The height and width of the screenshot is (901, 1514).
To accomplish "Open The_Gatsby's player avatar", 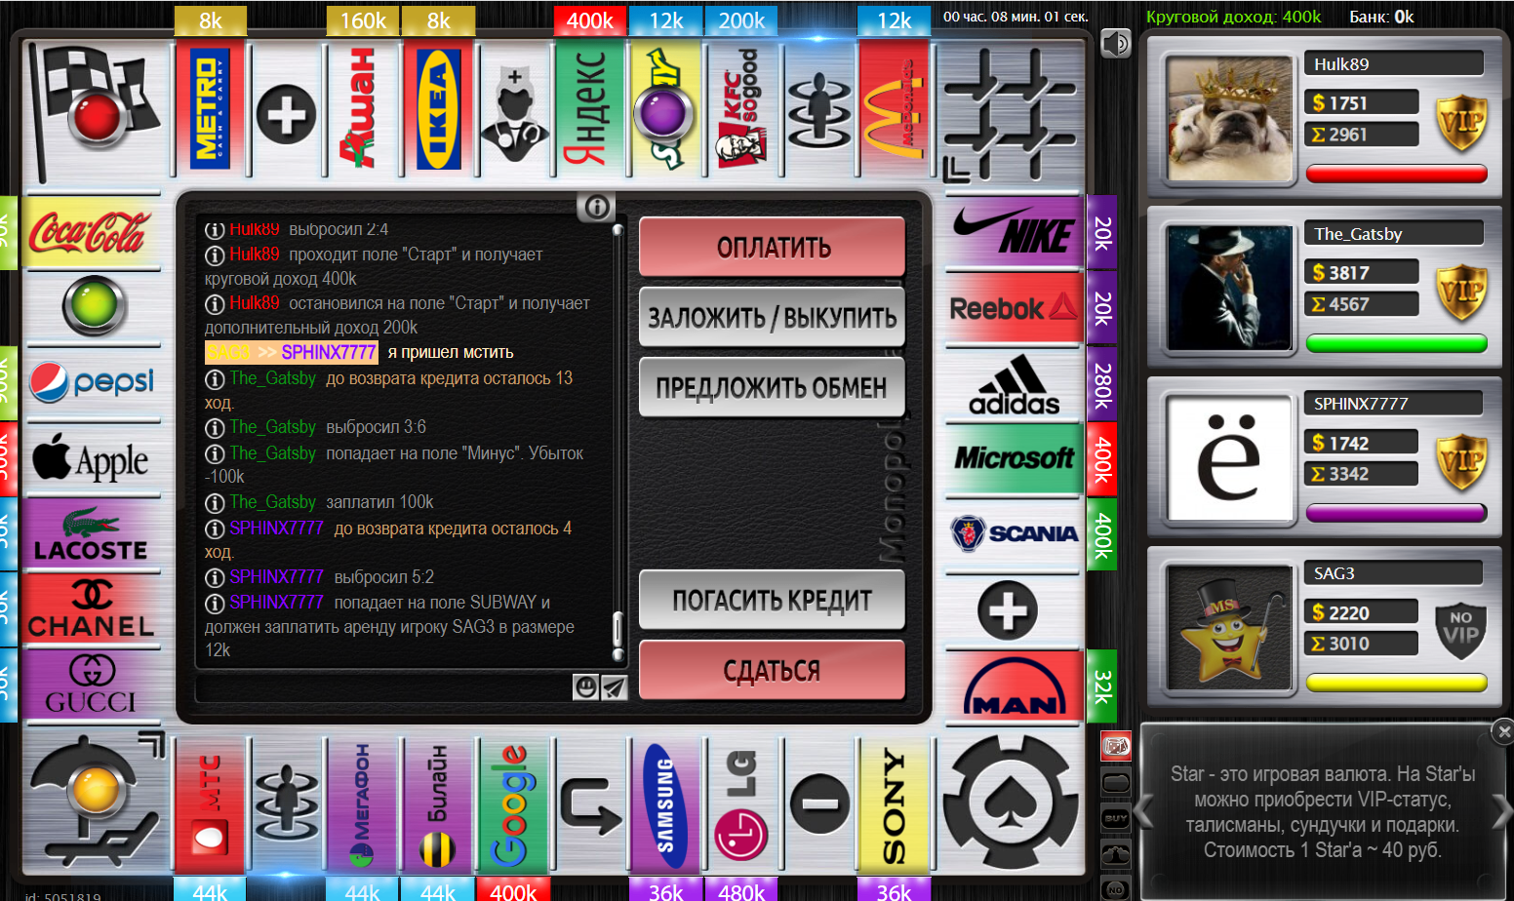I will (x=1229, y=288).
